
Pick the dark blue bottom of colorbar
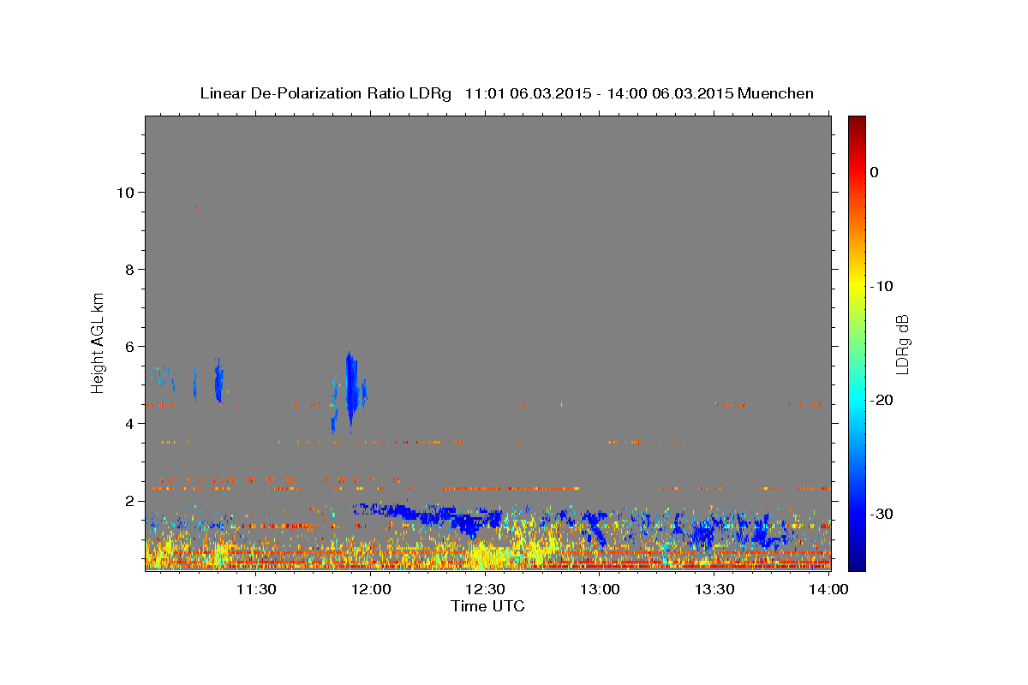tap(857, 561)
